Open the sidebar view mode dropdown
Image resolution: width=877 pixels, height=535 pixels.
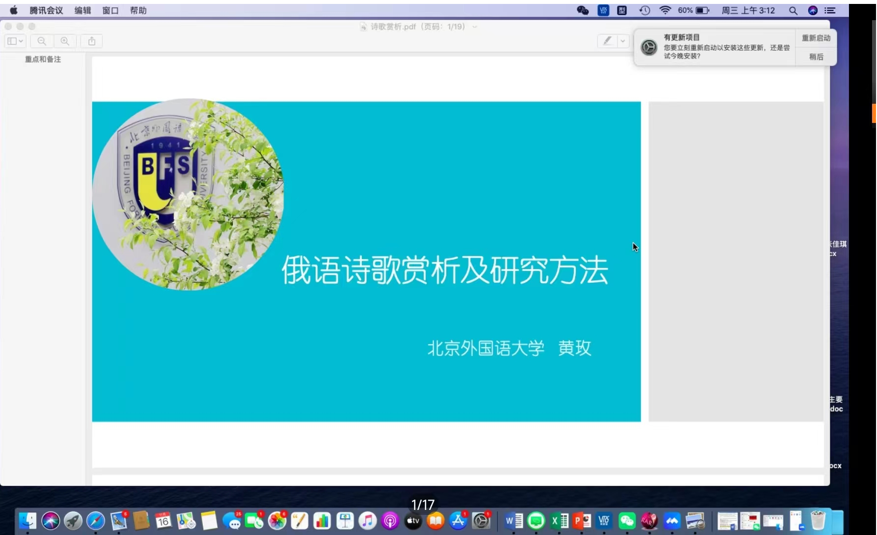(15, 41)
